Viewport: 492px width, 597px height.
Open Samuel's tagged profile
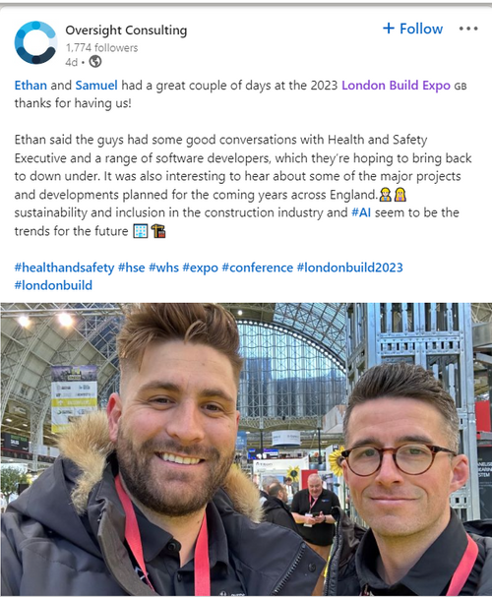click(96, 85)
